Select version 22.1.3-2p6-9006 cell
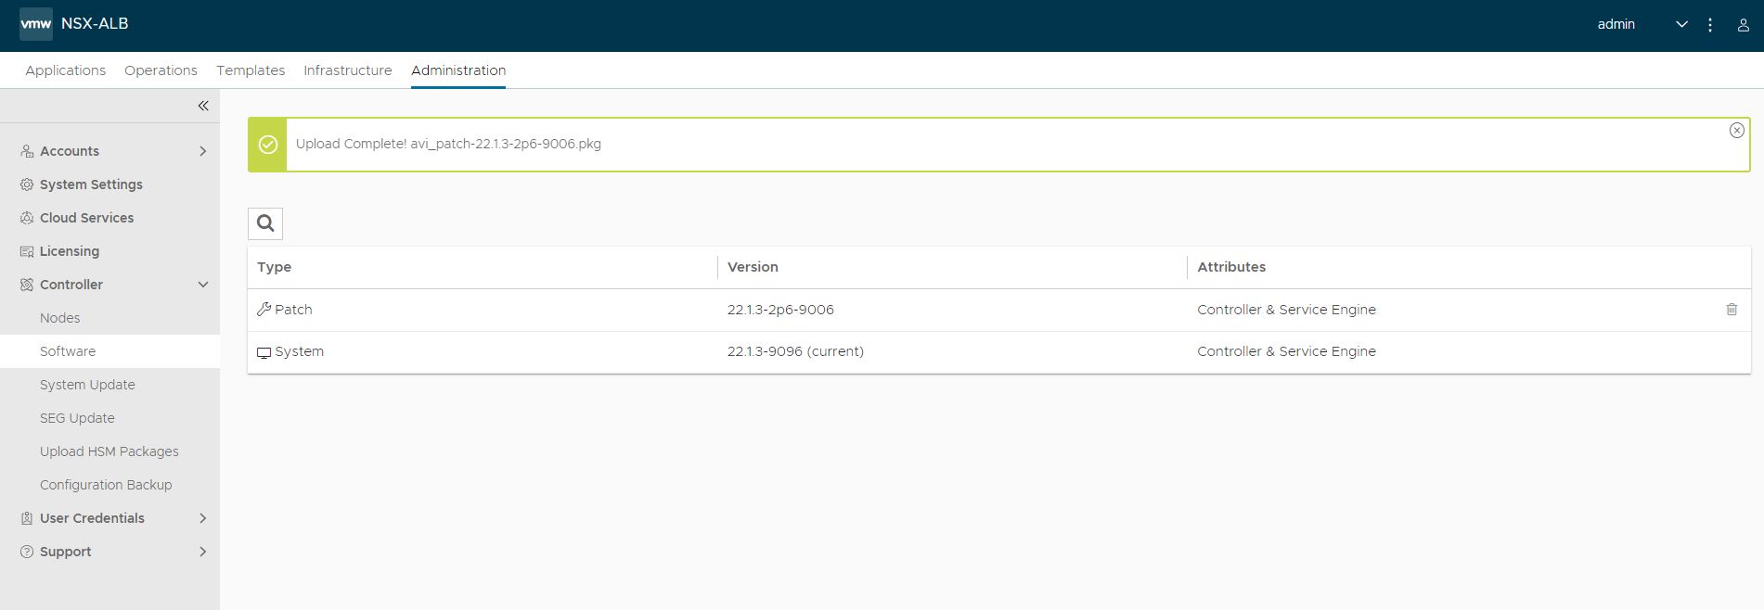 (780, 310)
